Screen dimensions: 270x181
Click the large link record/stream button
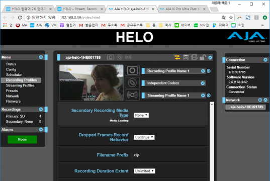point(132,82)
